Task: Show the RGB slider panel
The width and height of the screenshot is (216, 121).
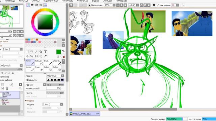Action: coord(32,5)
